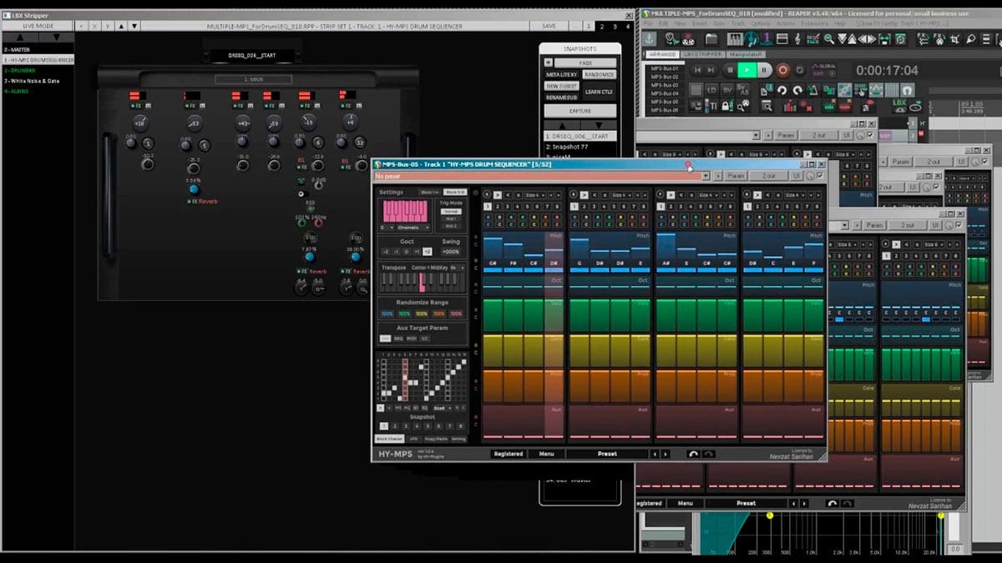Image resolution: width=1002 pixels, height=563 pixels.
Task: Select MIDI as Aux Target Param
Action: coord(411,339)
